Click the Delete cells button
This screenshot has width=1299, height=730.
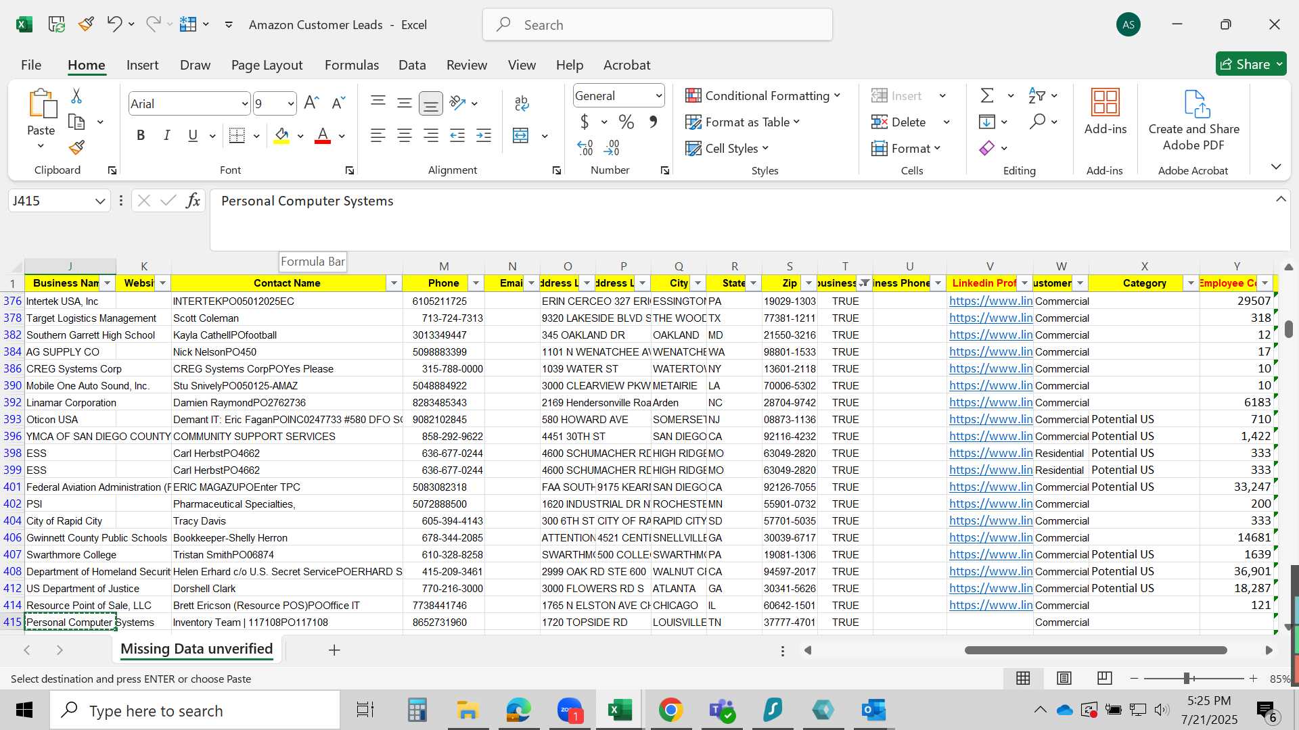click(x=899, y=122)
